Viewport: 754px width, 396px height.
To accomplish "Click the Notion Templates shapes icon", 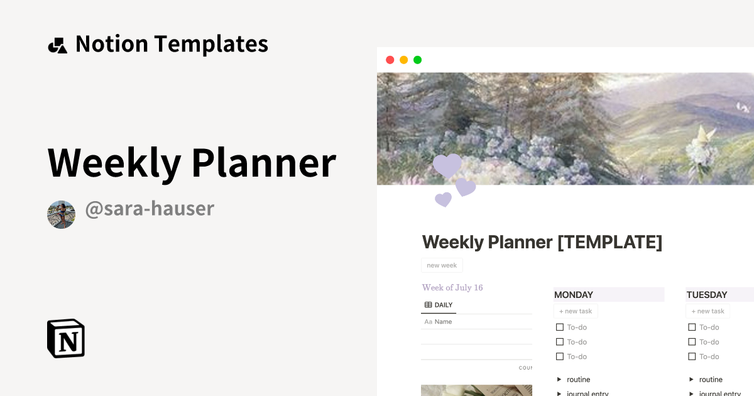I will pos(57,45).
